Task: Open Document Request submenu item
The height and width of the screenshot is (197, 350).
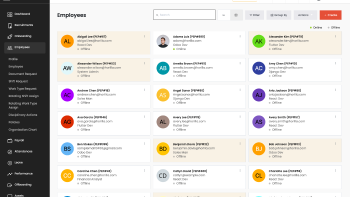Action: coord(22,74)
